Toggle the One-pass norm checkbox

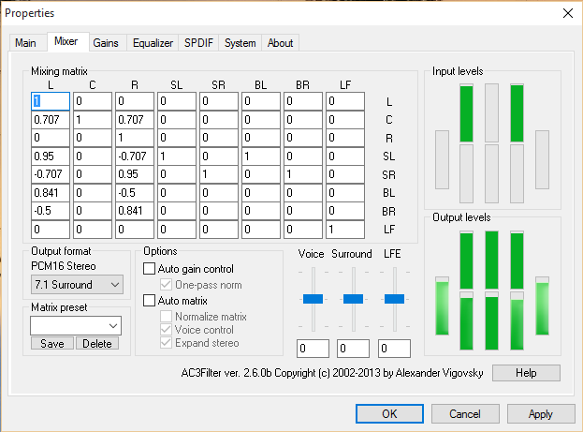pyautogui.click(x=168, y=285)
